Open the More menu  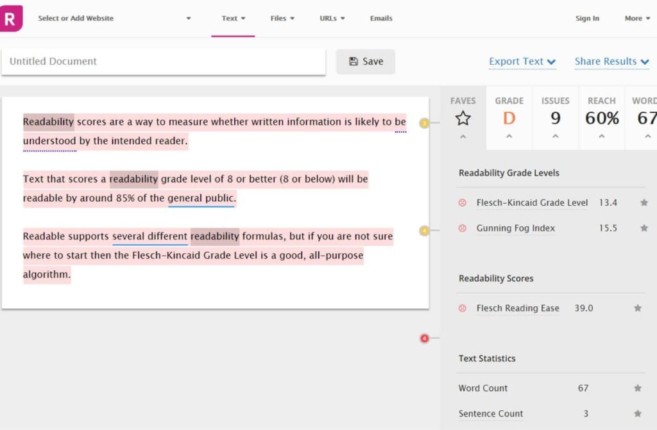click(x=636, y=19)
